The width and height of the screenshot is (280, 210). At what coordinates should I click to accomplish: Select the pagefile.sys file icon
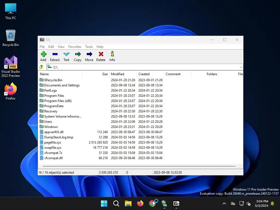tap(42, 142)
